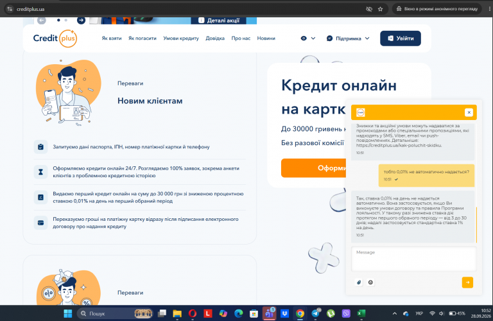Open the red L app on taskbar
493x321 pixels.
pos(208,313)
